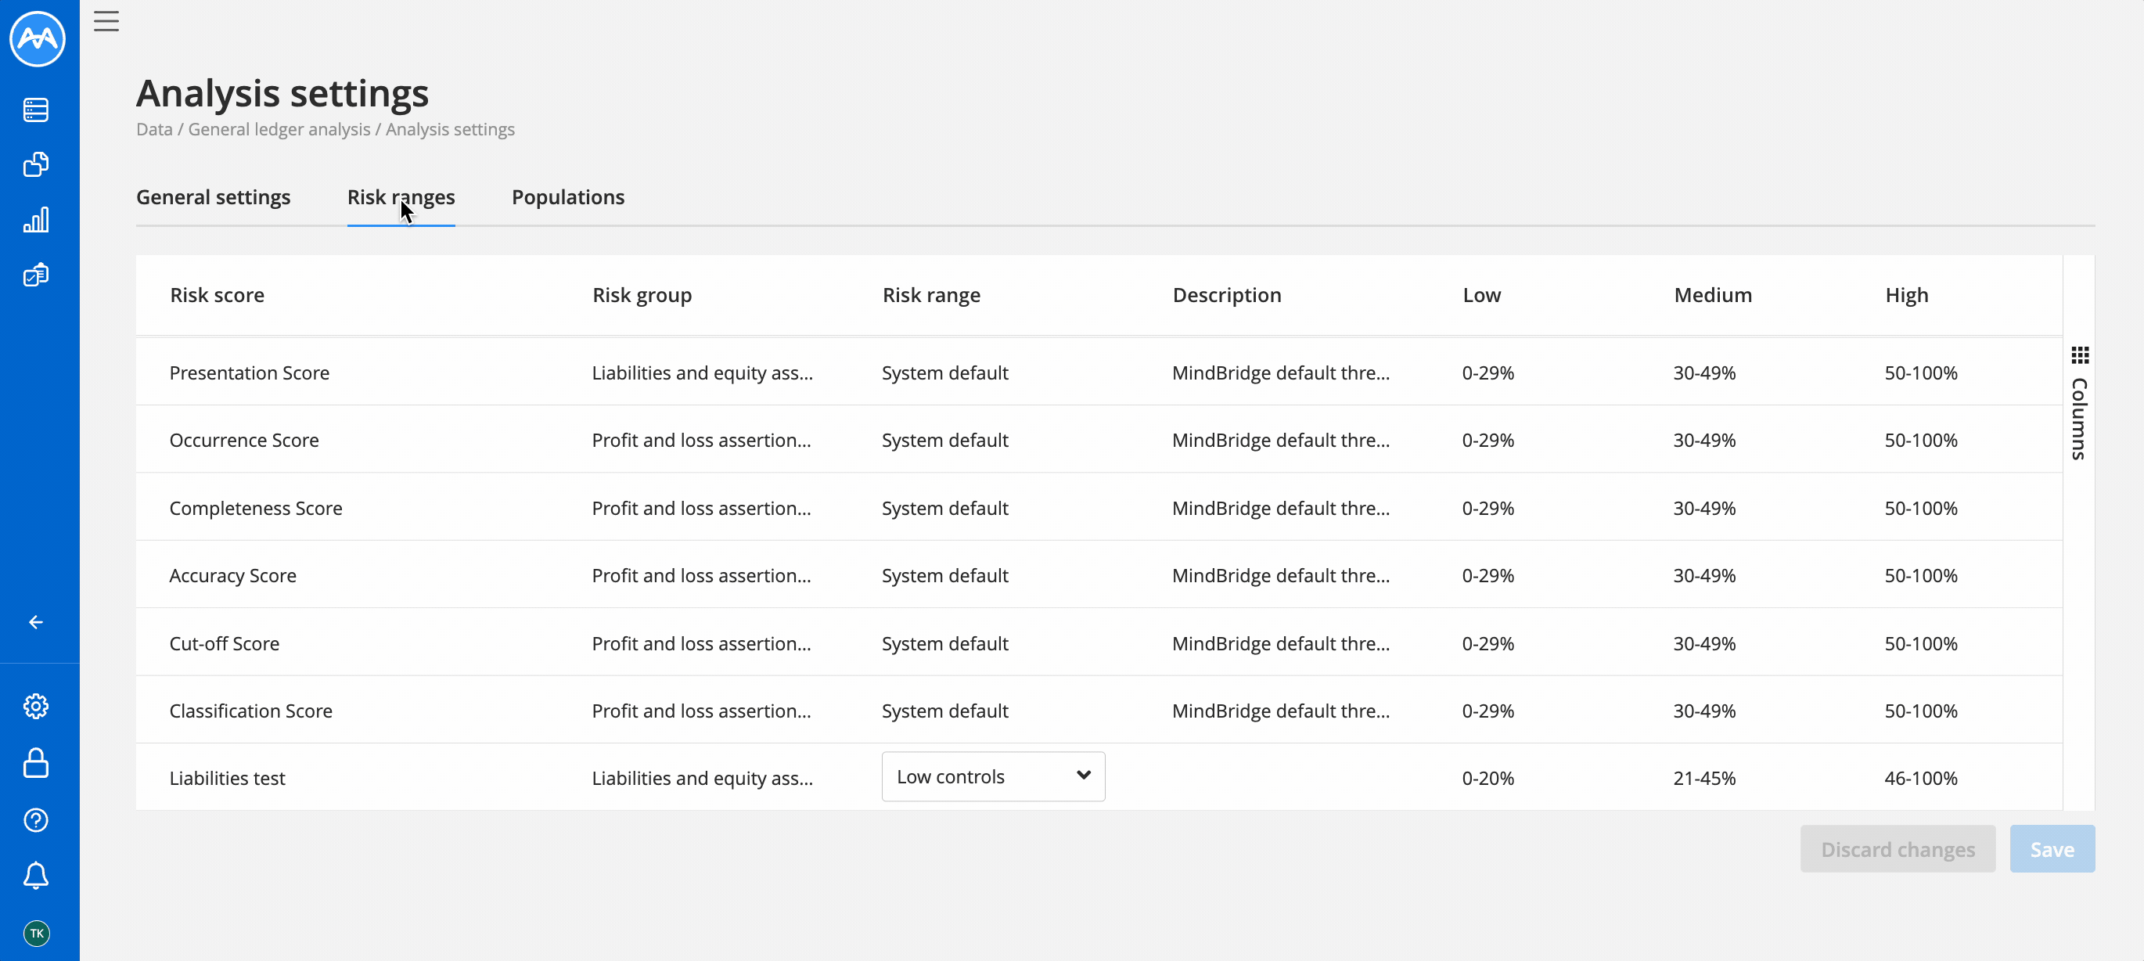Sort by the Risk range column header
The image size is (2144, 961).
tap(931, 296)
